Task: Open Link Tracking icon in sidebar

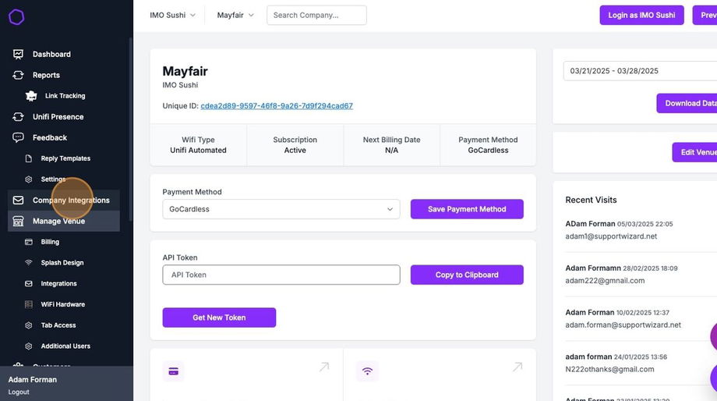Action: [x=31, y=96]
